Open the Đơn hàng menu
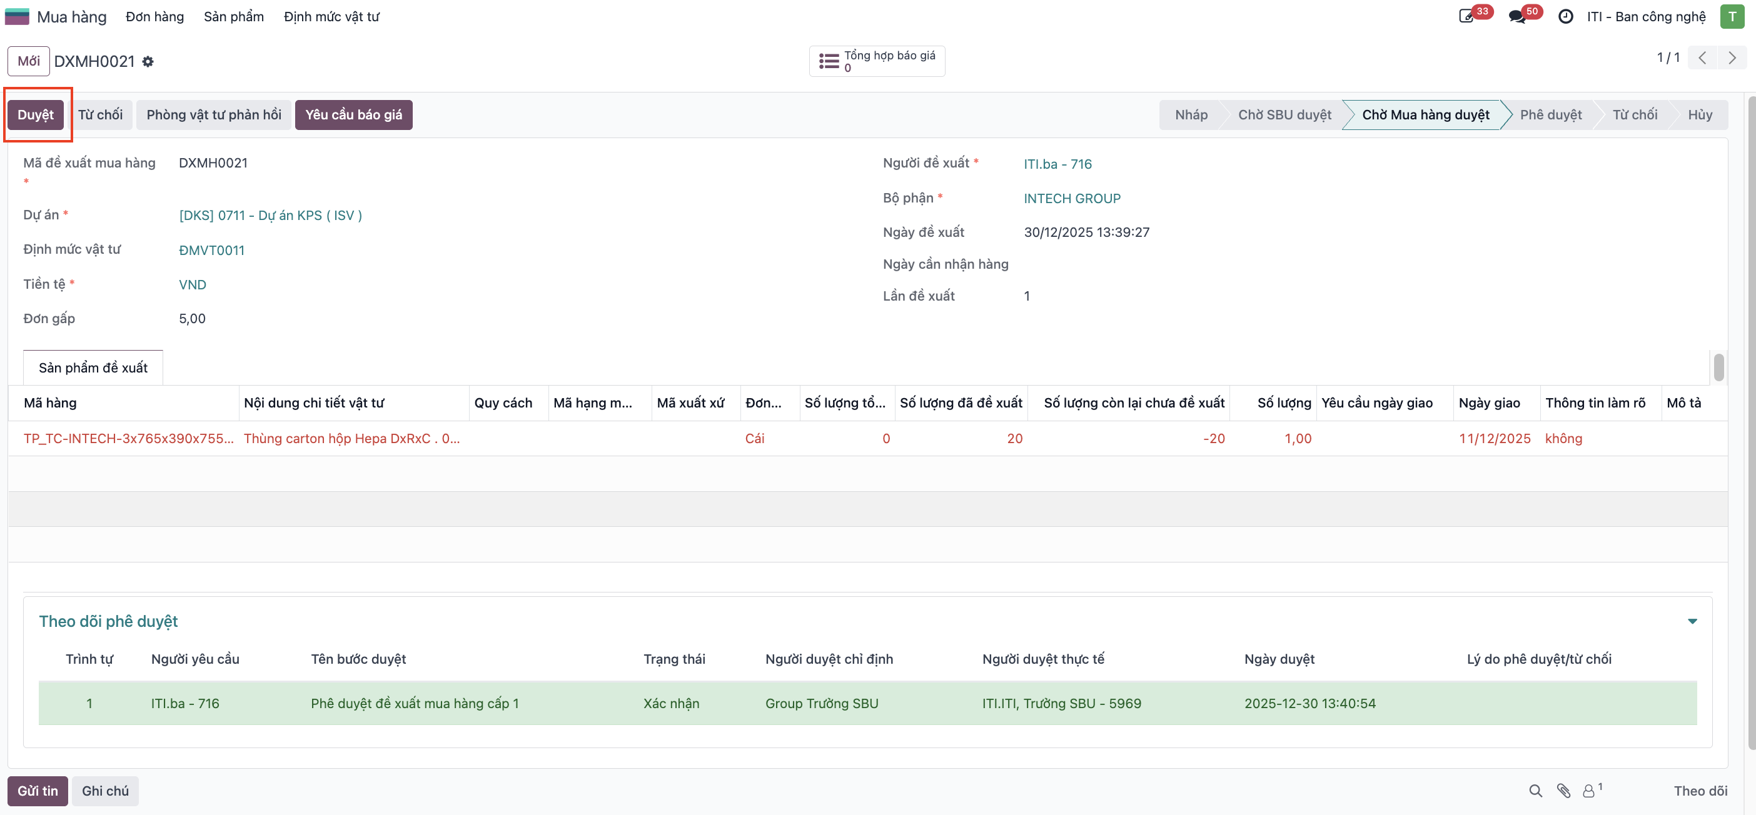 pyautogui.click(x=154, y=16)
